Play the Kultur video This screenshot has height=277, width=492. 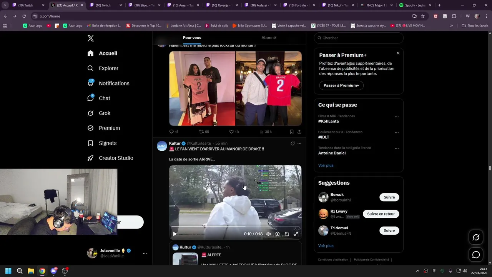[x=175, y=234]
